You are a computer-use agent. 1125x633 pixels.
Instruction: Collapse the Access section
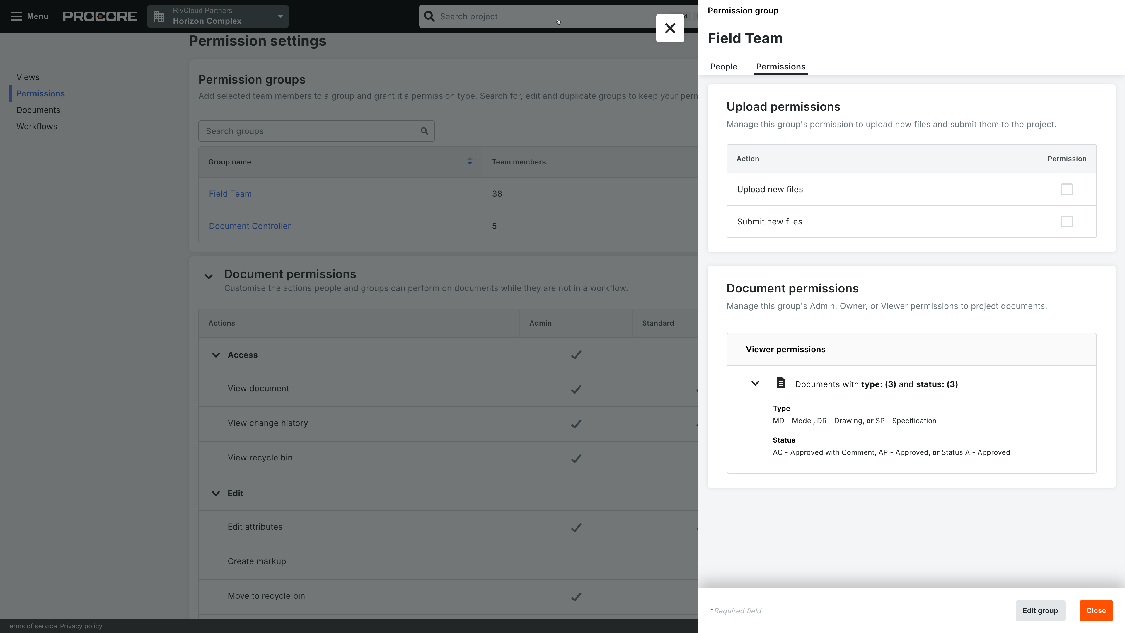pos(215,355)
